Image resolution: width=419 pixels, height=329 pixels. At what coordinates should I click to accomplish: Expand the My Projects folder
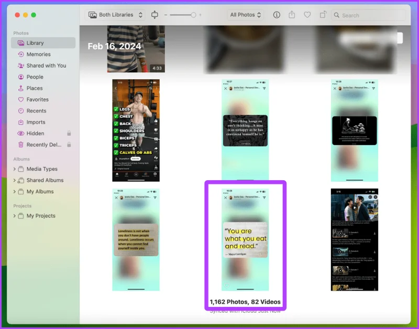[15, 216]
